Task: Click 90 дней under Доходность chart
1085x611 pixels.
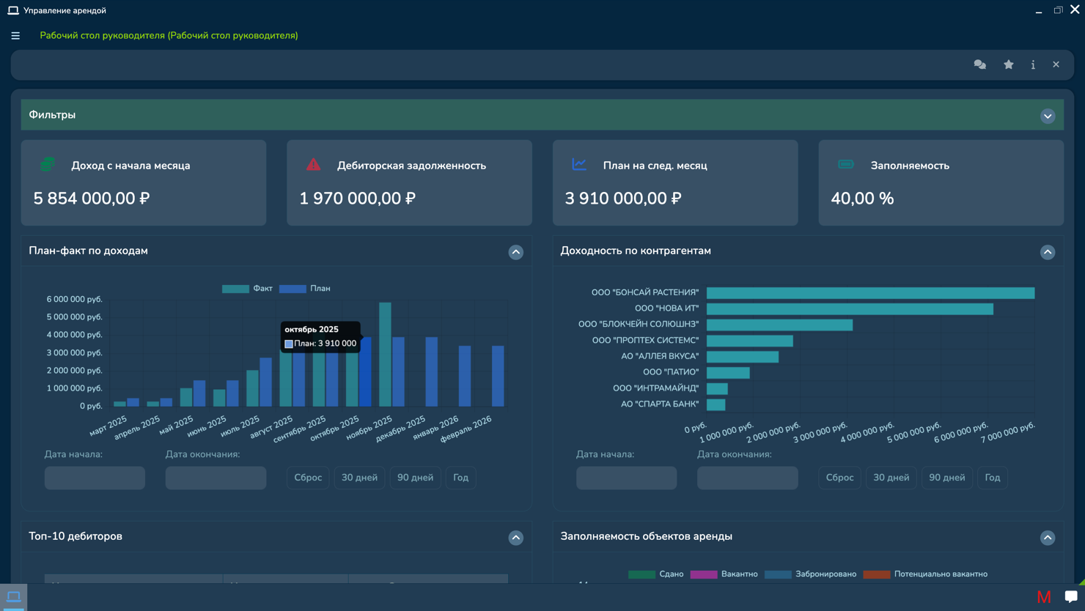Action: tap(947, 478)
